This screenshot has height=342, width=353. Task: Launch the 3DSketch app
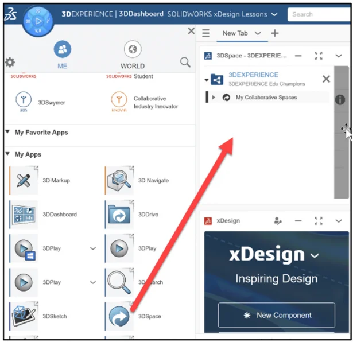(24, 316)
